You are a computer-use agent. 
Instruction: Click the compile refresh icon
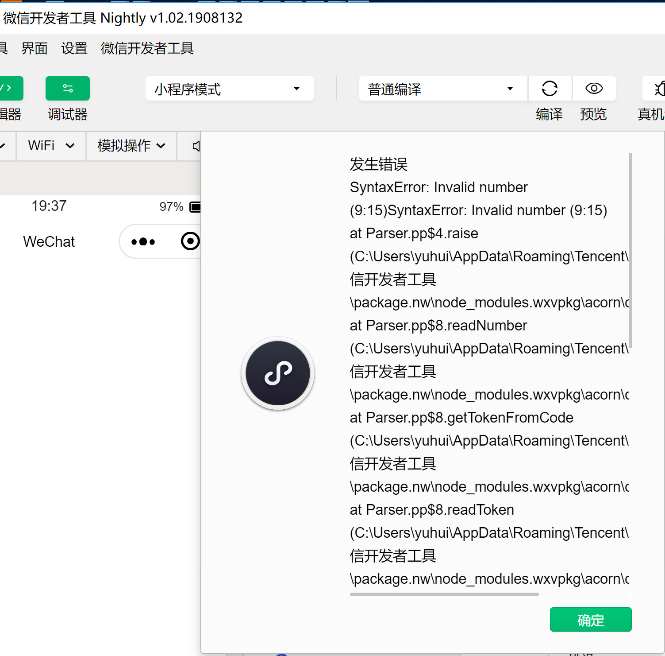click(x=550, y=89)
